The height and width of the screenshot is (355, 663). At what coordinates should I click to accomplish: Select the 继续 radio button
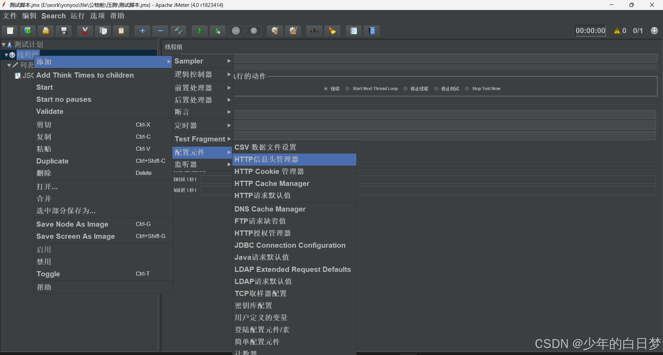(326, 89)
